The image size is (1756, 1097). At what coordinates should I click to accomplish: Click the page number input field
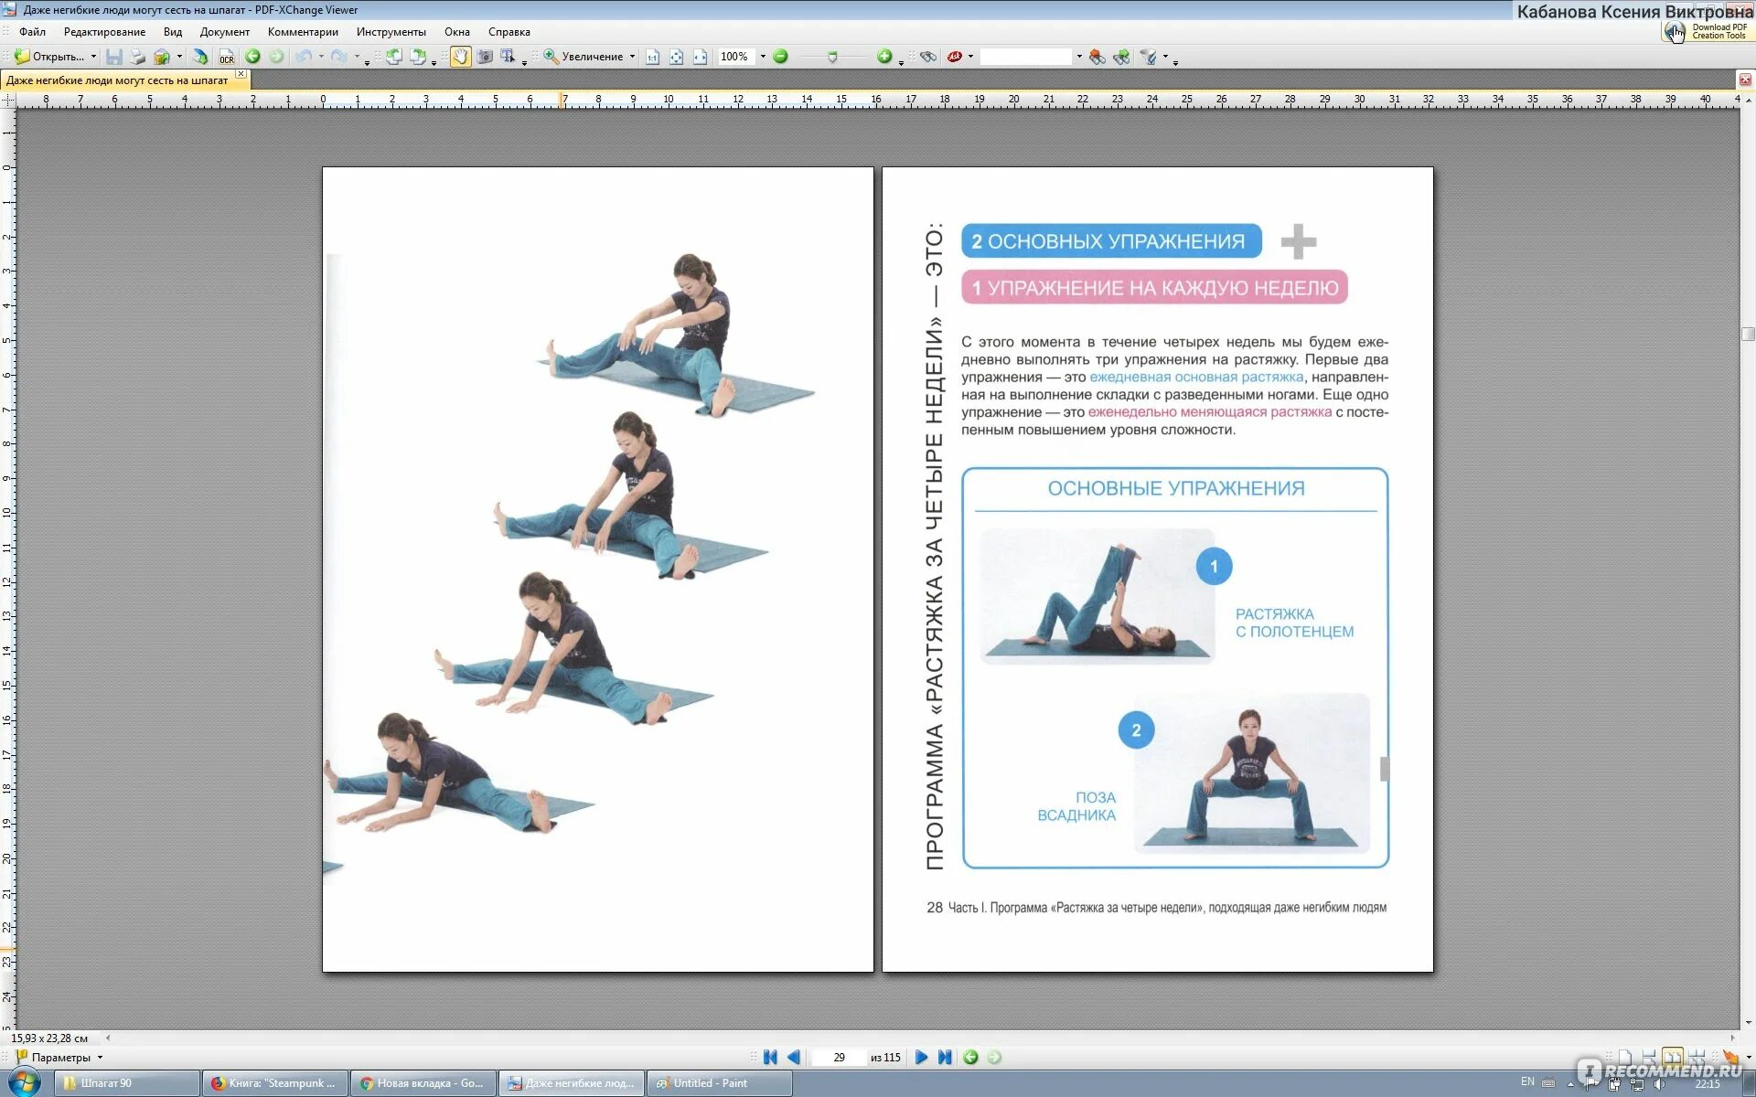click(x=839, y=1058)
